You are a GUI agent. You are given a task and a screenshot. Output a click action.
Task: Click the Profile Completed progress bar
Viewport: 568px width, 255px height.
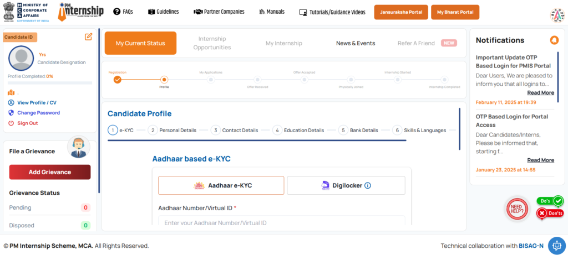50,83
